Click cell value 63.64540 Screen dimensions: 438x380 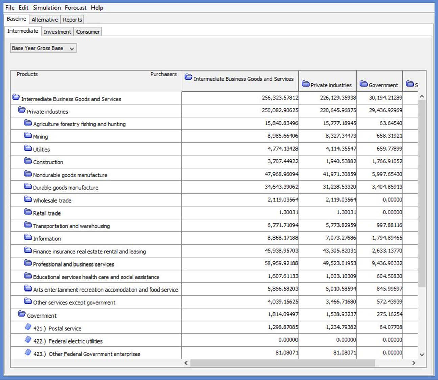[x=391, y=123]
